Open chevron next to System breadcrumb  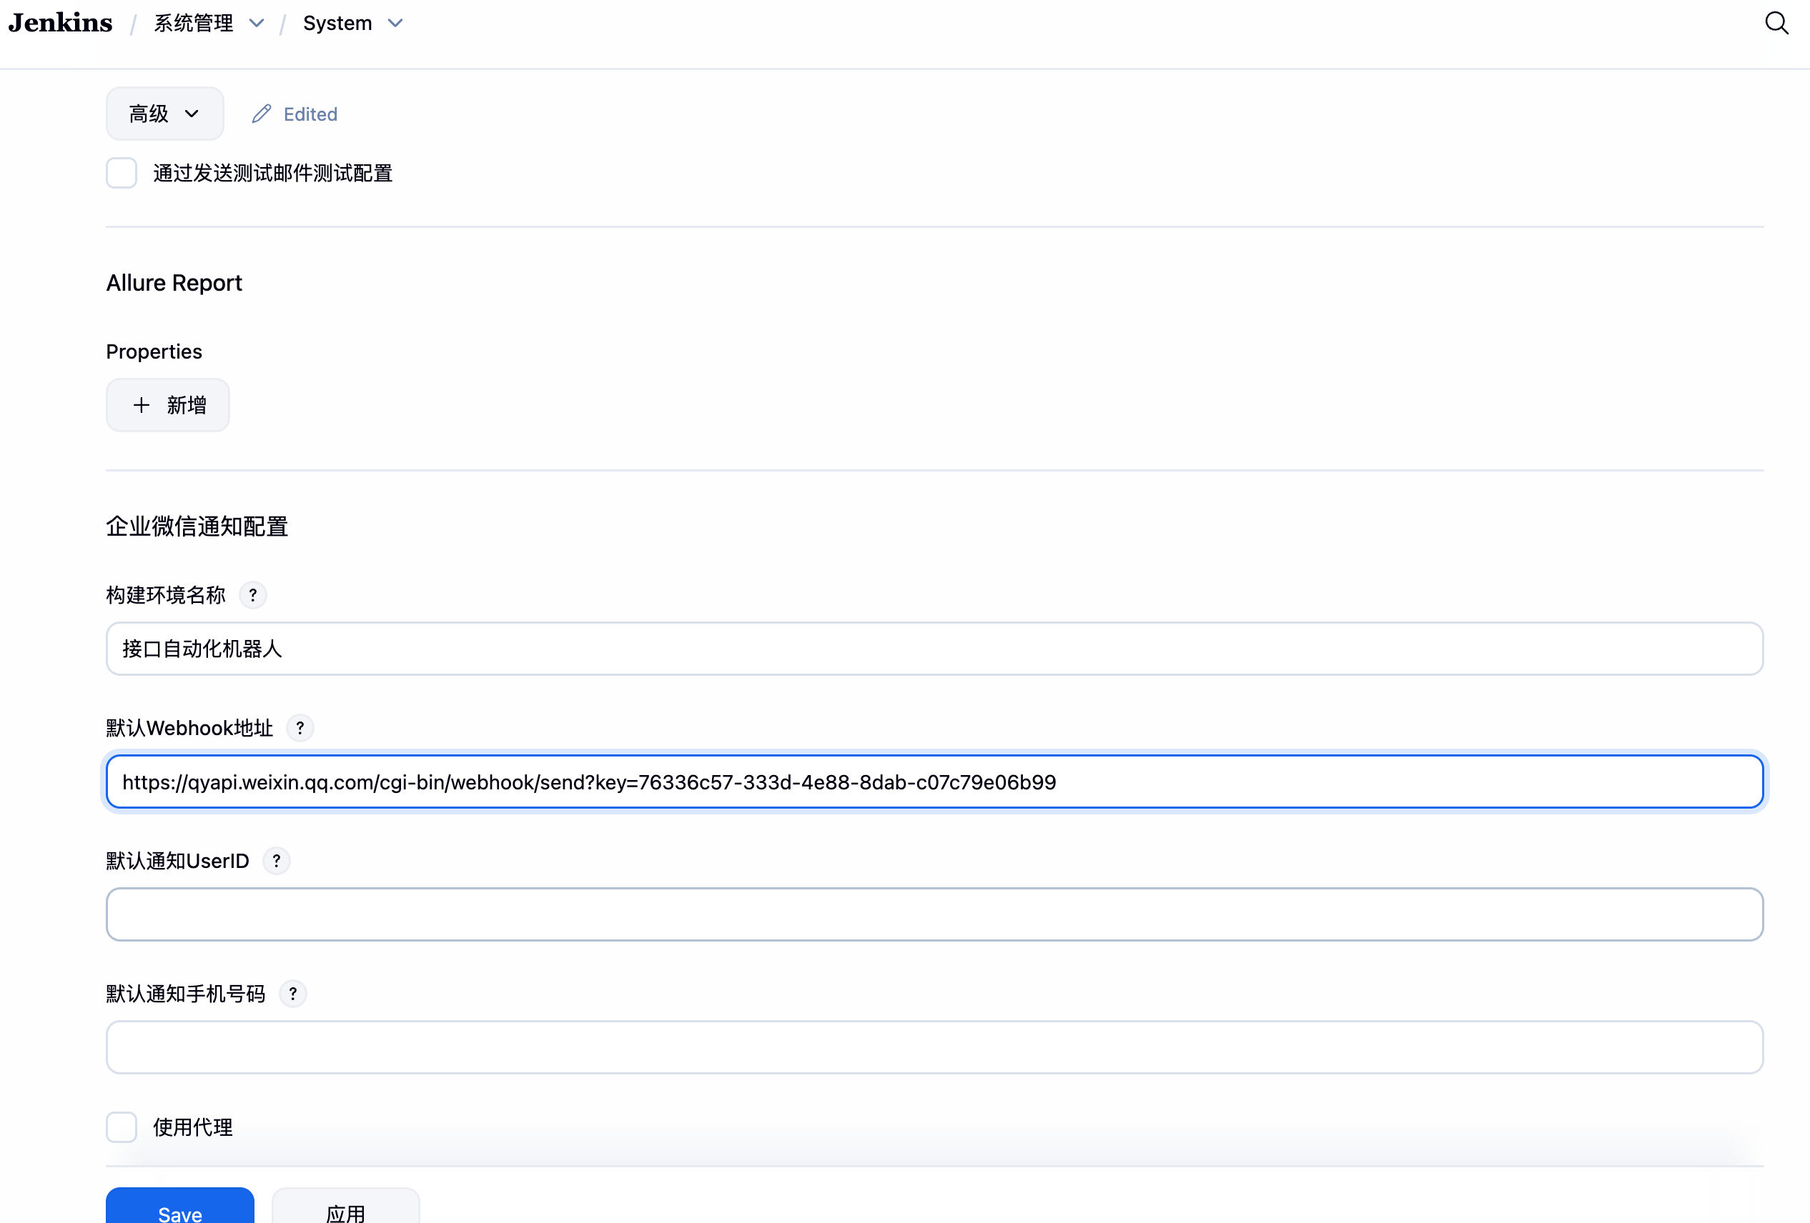(395, 24)
